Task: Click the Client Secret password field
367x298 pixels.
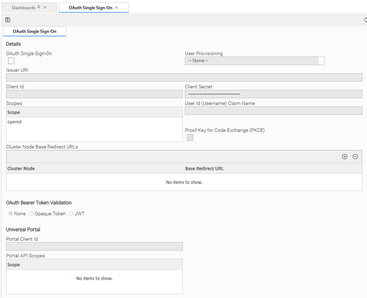Action: coord(273,94)
